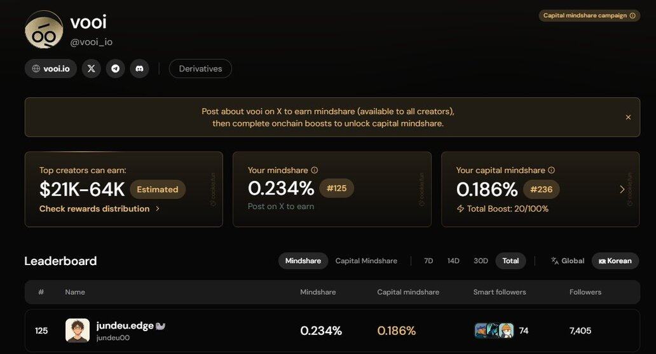Click the vooi project avatar
This screenshot has height=354, width=656.
click(44, 29)
